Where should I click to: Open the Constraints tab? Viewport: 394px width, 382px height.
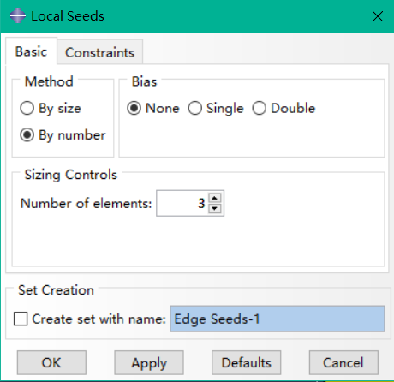pyautogui.click(x=99, y=52)
